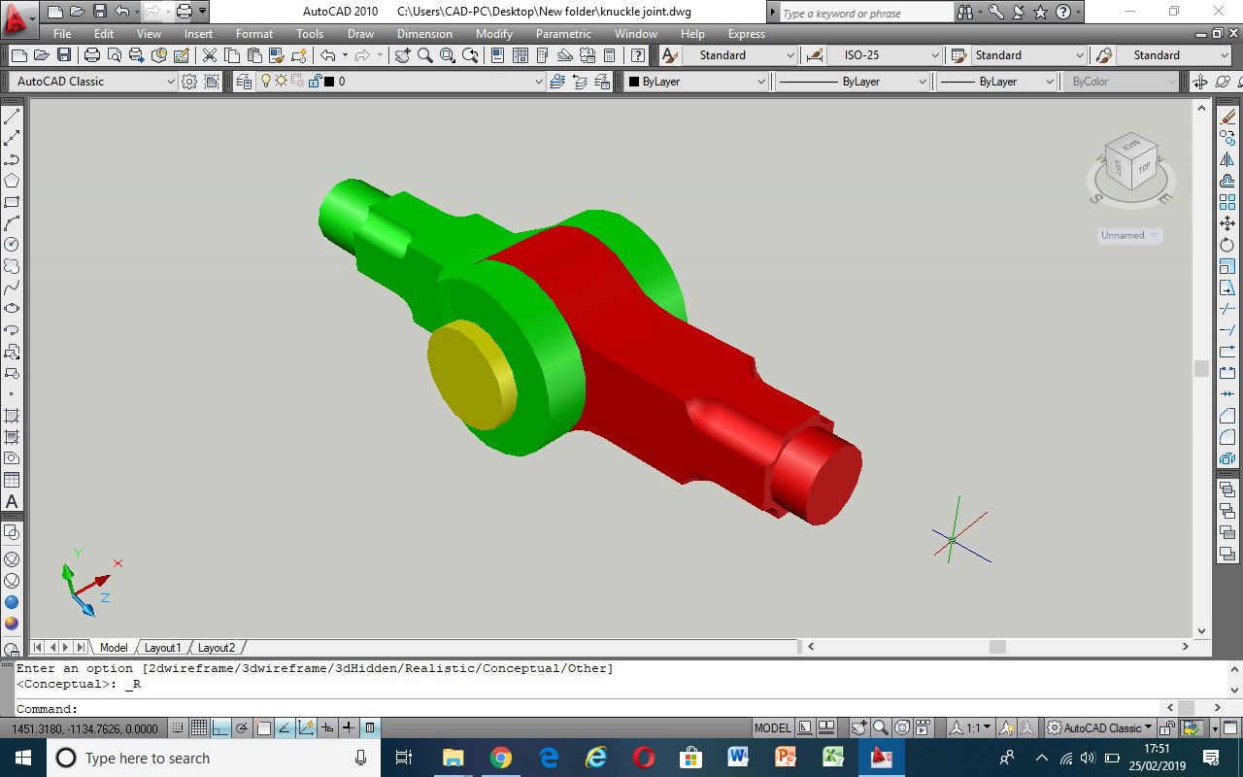Open the Modify menu
The width and height of the screenshot is (1243, 777).
tap(494, 34)
